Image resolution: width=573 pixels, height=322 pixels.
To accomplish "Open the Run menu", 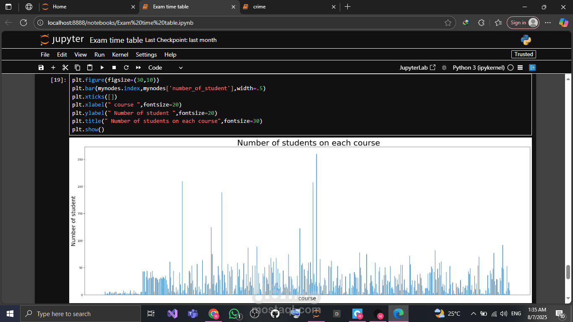I will (x=99, y=55).
